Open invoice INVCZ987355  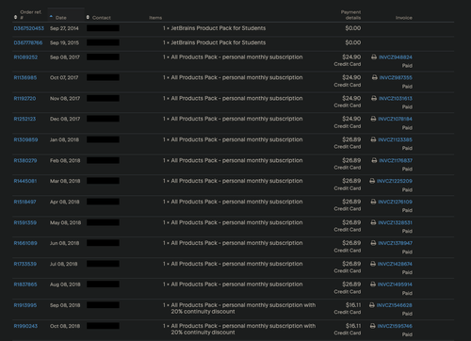pos(396,77)
